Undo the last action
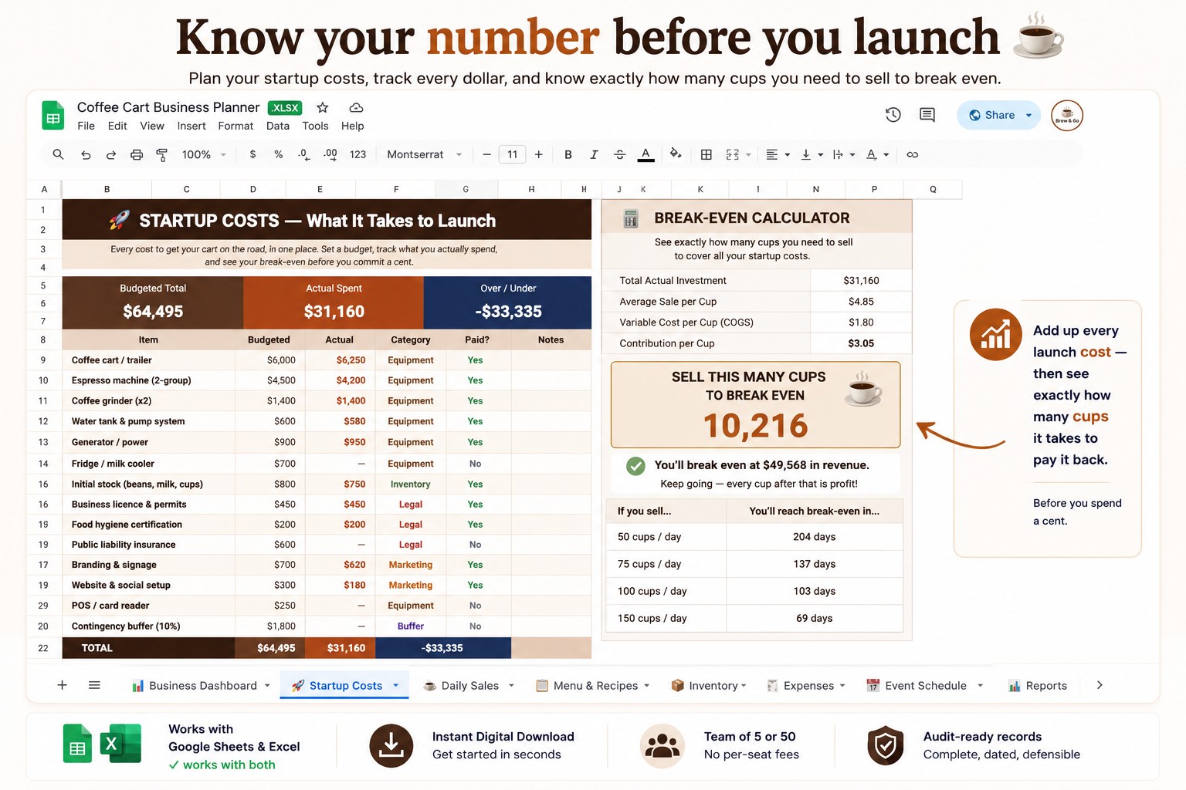The width and height of the screenshot is (1186, 790). pos(86,154)
